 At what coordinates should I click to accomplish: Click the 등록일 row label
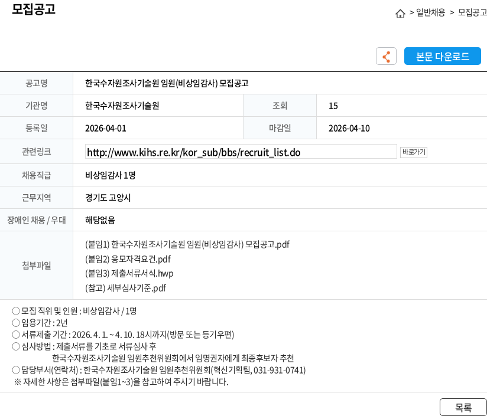click(36, 128)
